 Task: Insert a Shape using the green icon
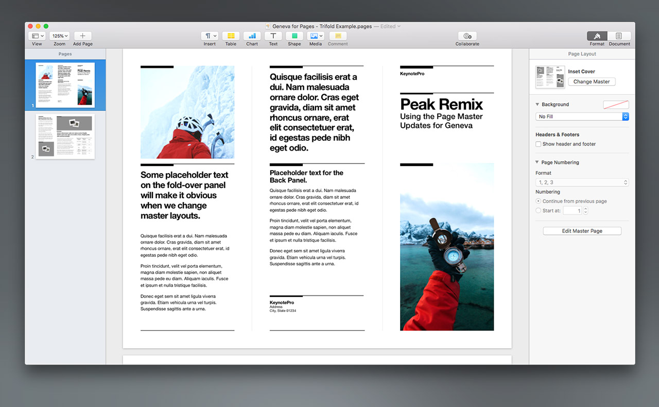[294, 36]
